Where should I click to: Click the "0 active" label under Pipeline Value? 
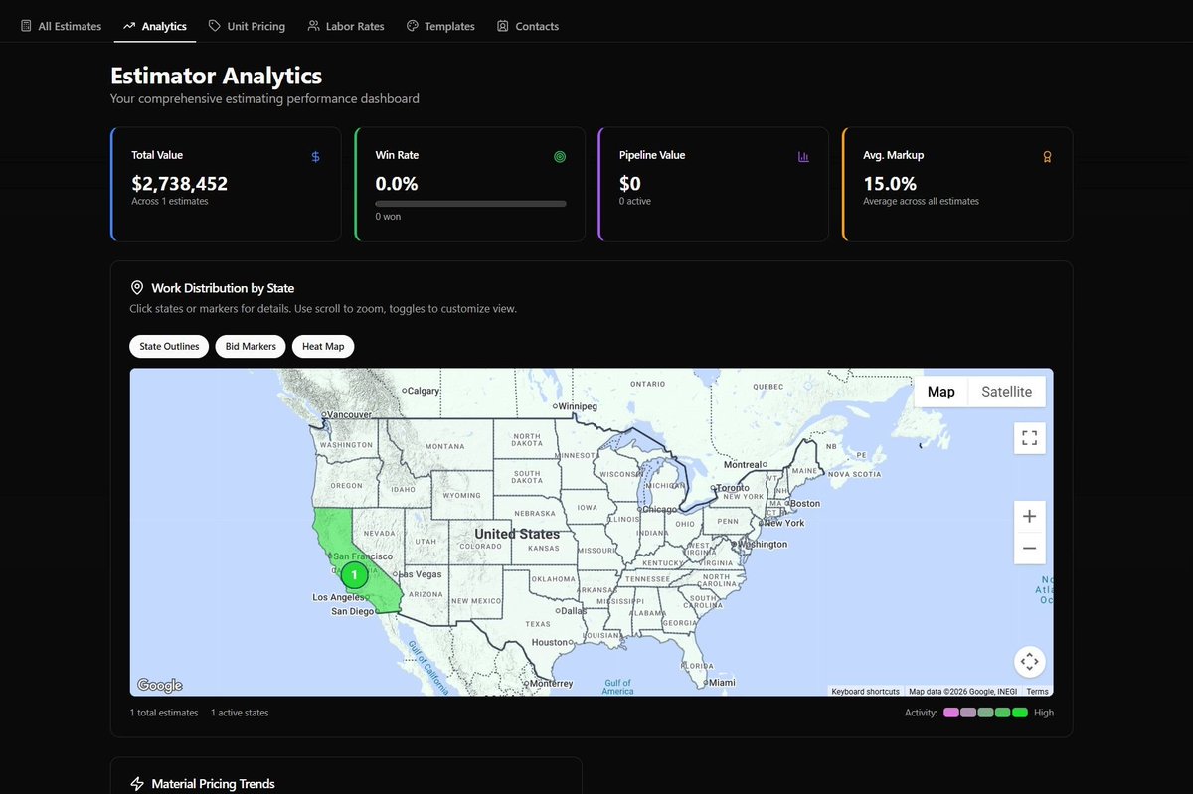click(x=635, y=201)
